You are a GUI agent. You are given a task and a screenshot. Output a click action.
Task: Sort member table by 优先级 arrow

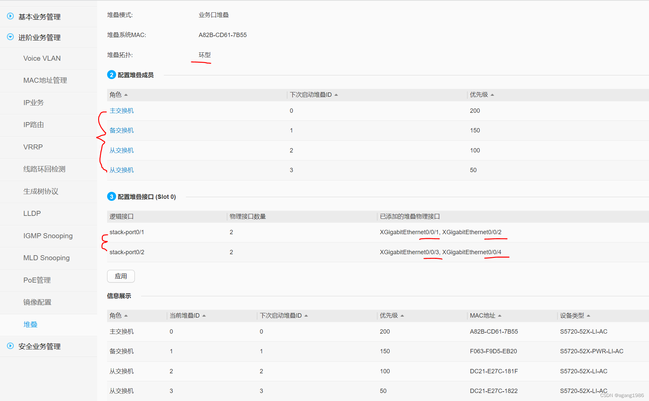493,95
